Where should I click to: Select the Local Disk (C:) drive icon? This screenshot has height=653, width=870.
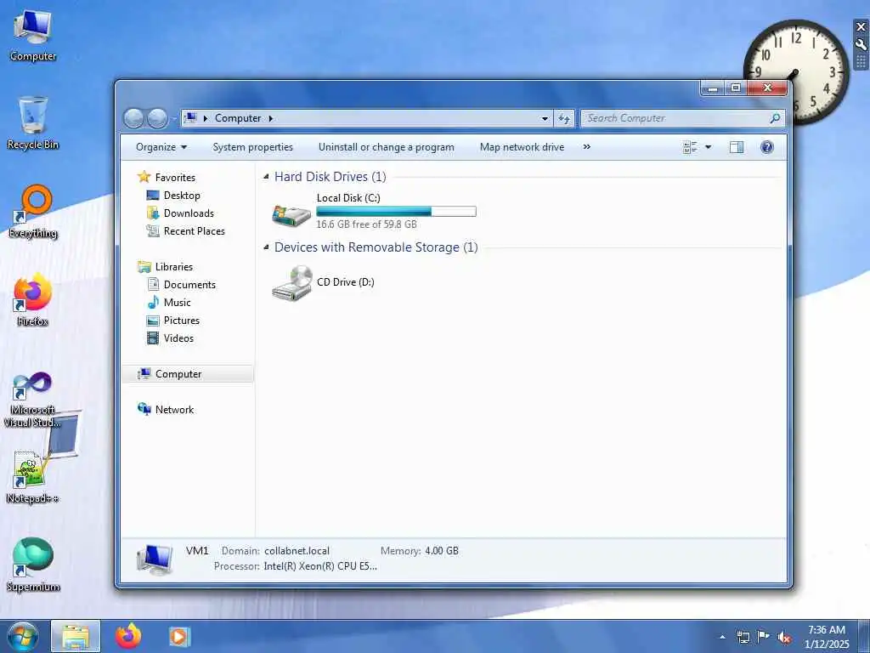pyautogui.click(x=291, y=213)
